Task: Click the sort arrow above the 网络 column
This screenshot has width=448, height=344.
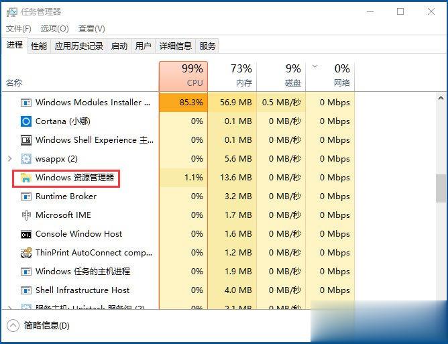Action: click(x=315, y=66)
